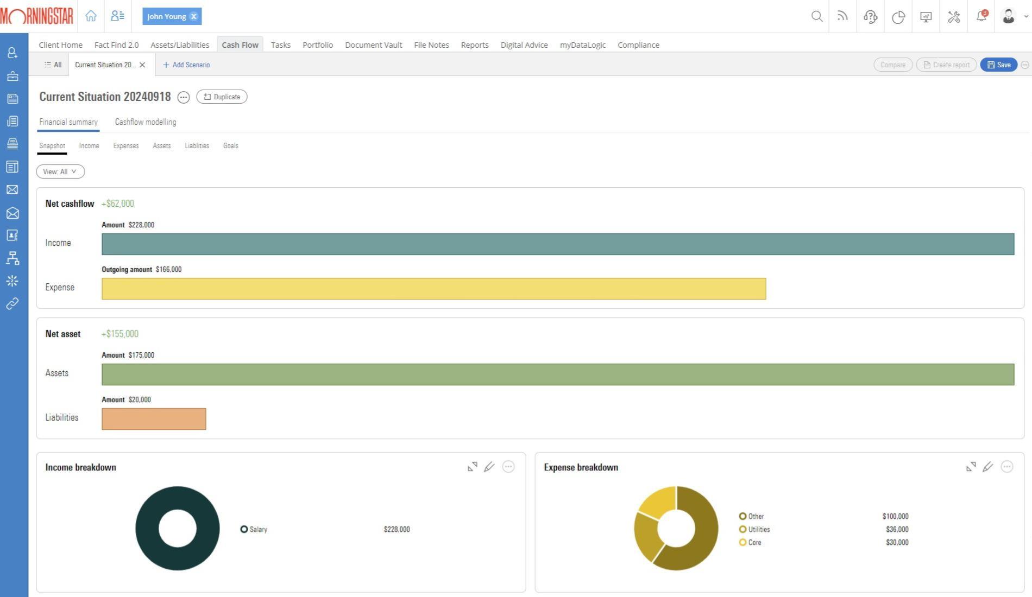Edit Expense breakdown with pencil icon
The height and width of the screenshot is (597, 1032).
point(988,467)
